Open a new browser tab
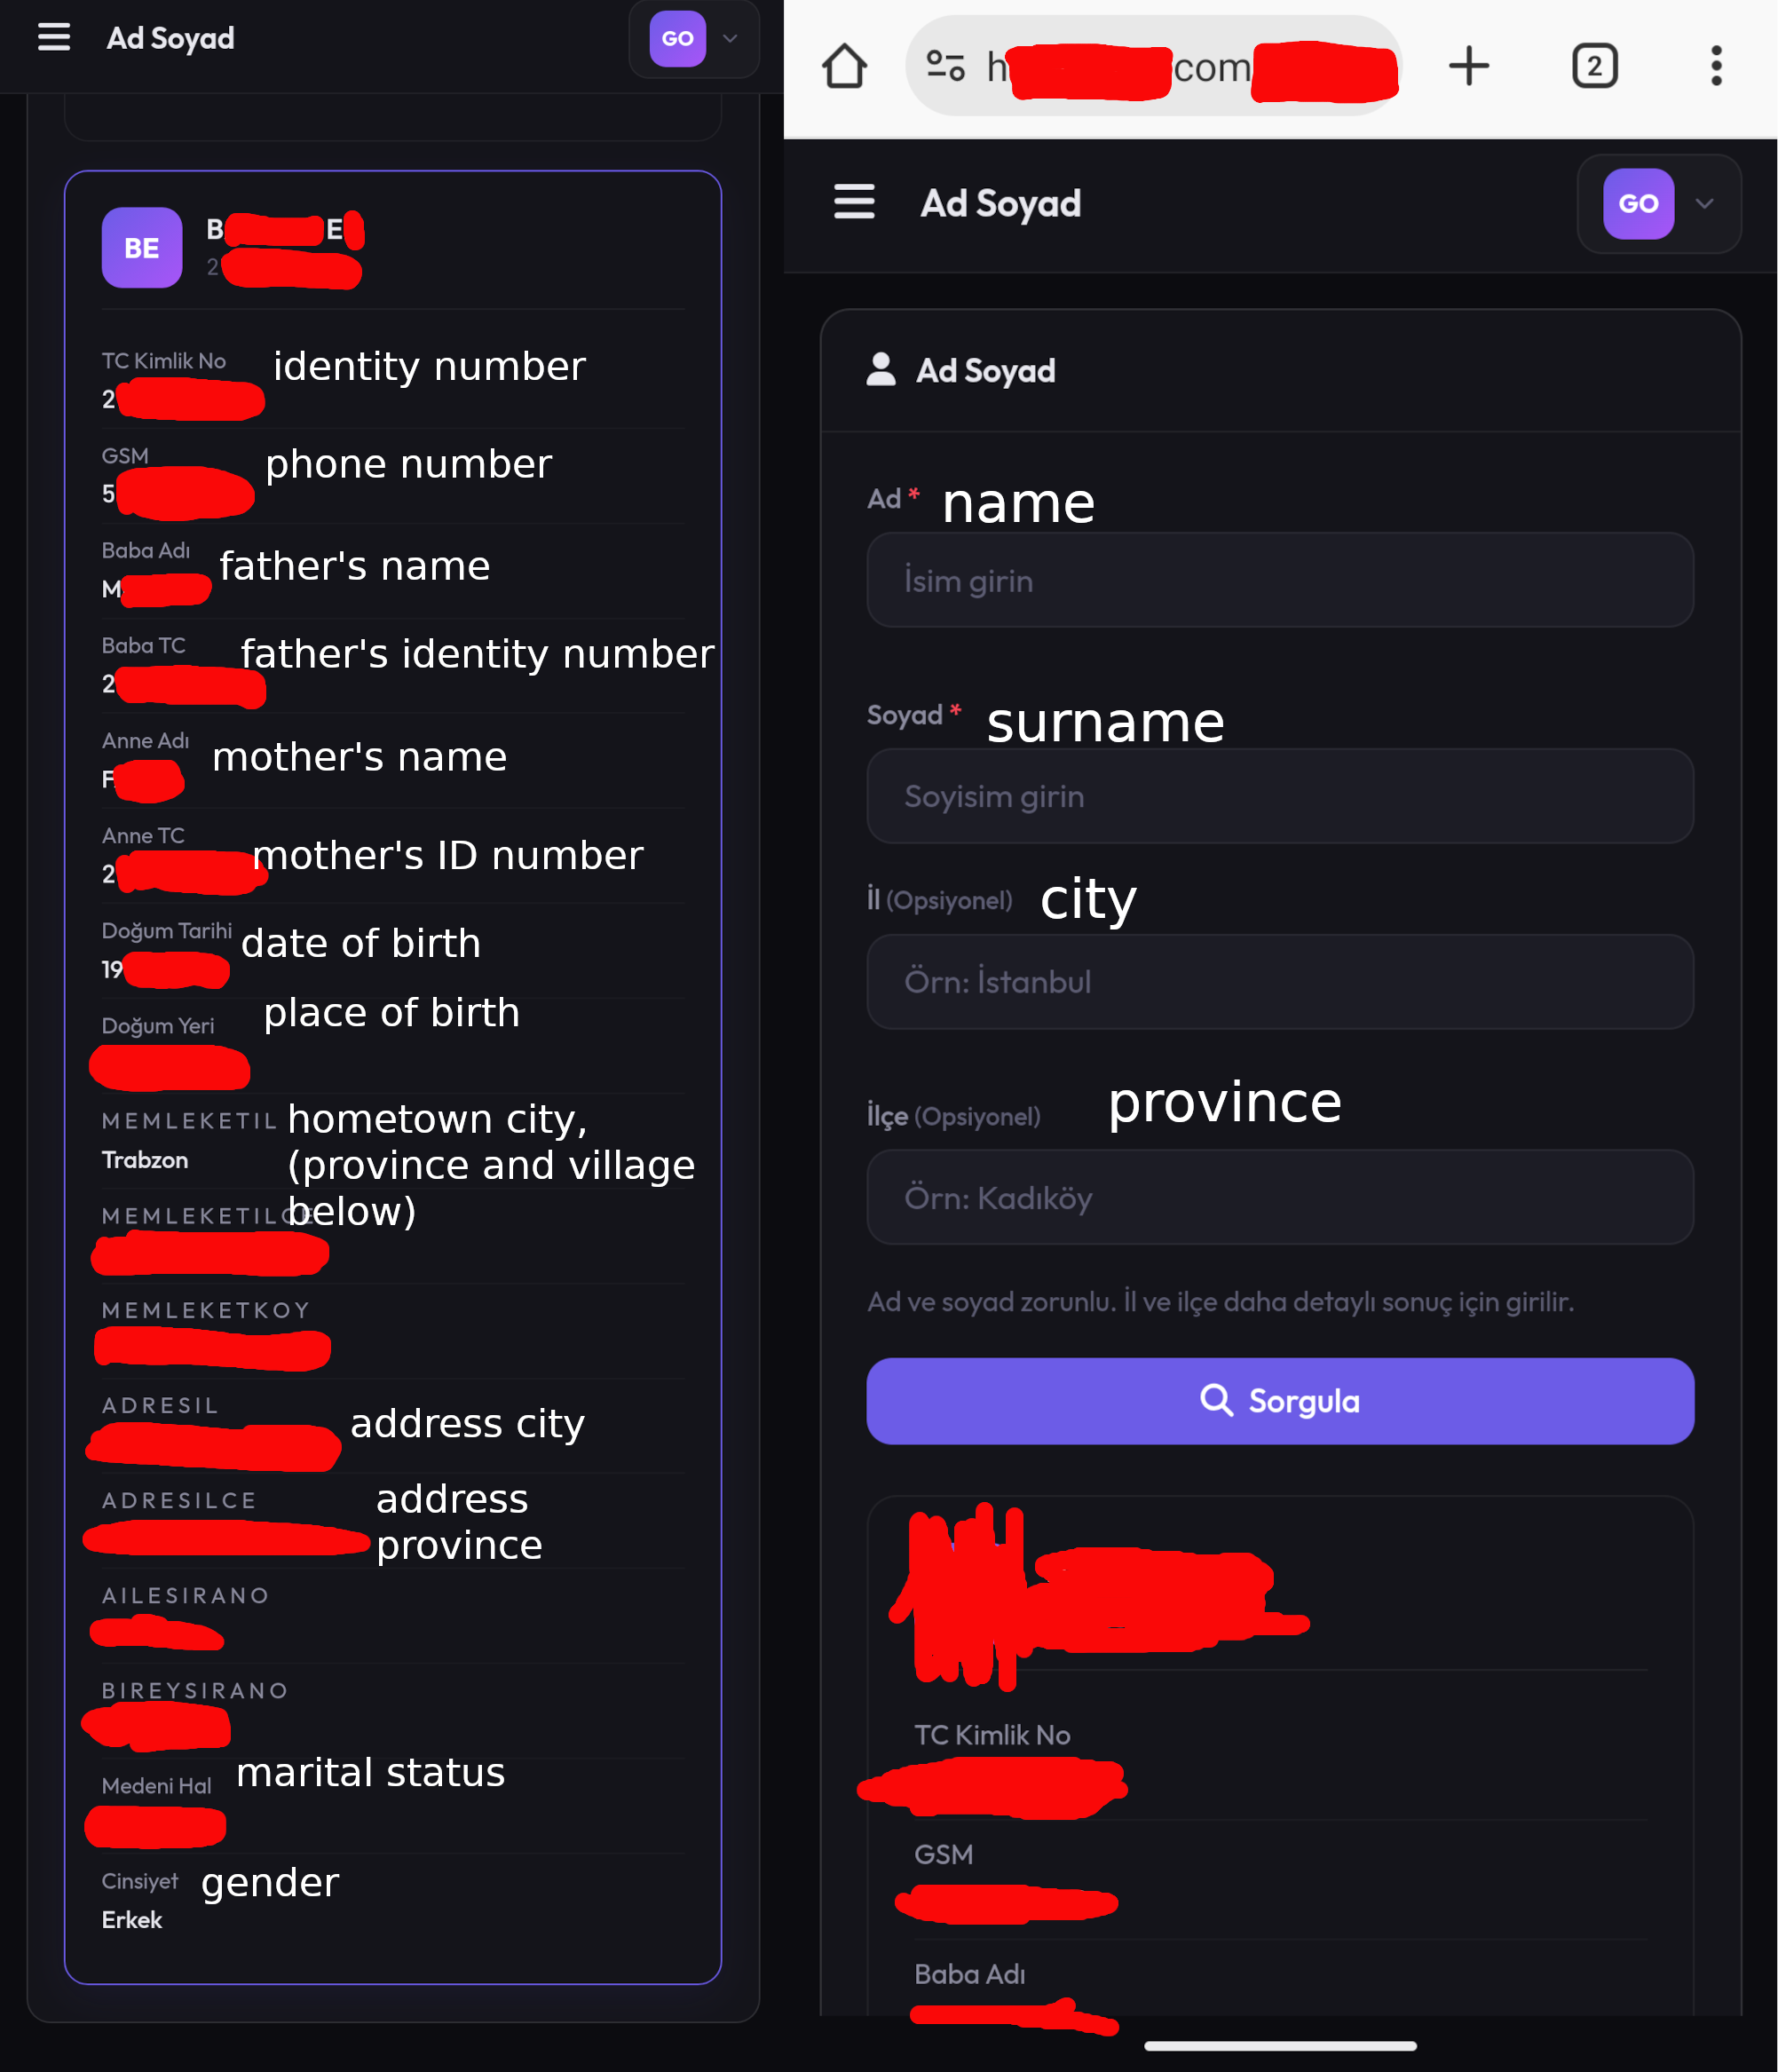 (1468, 66)
